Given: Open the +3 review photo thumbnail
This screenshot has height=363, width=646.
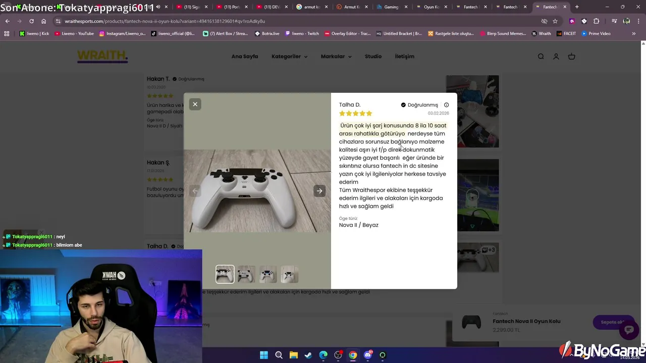Looking at the screenshot, I should tap(478, 258).
